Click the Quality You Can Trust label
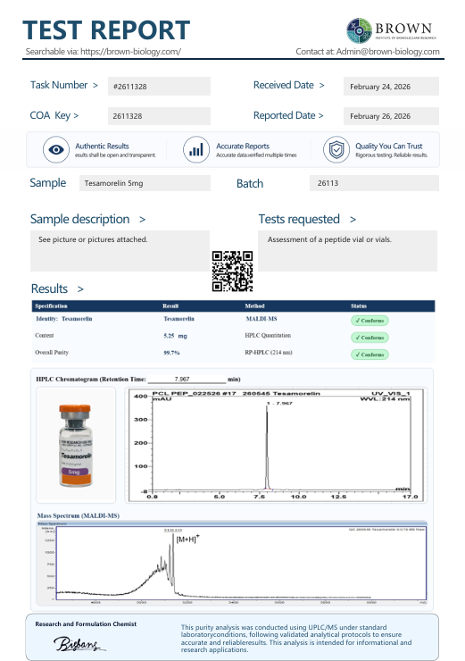The height and width of the screenshot is (661, 465). [389, 146]
